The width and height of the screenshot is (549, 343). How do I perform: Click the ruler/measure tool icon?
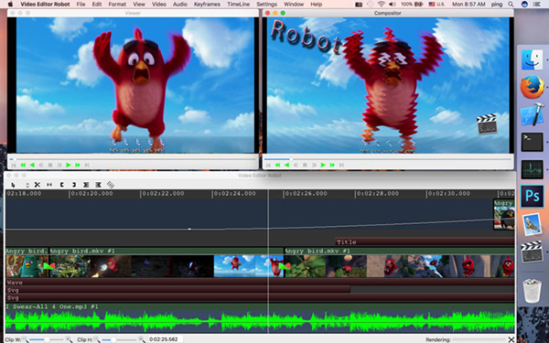pyautogui.click(x=111, y=185)
